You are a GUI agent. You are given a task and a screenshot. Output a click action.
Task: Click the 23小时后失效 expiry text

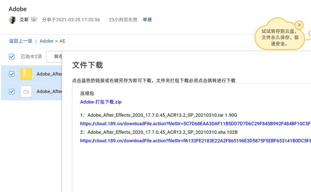pos(123,19)
